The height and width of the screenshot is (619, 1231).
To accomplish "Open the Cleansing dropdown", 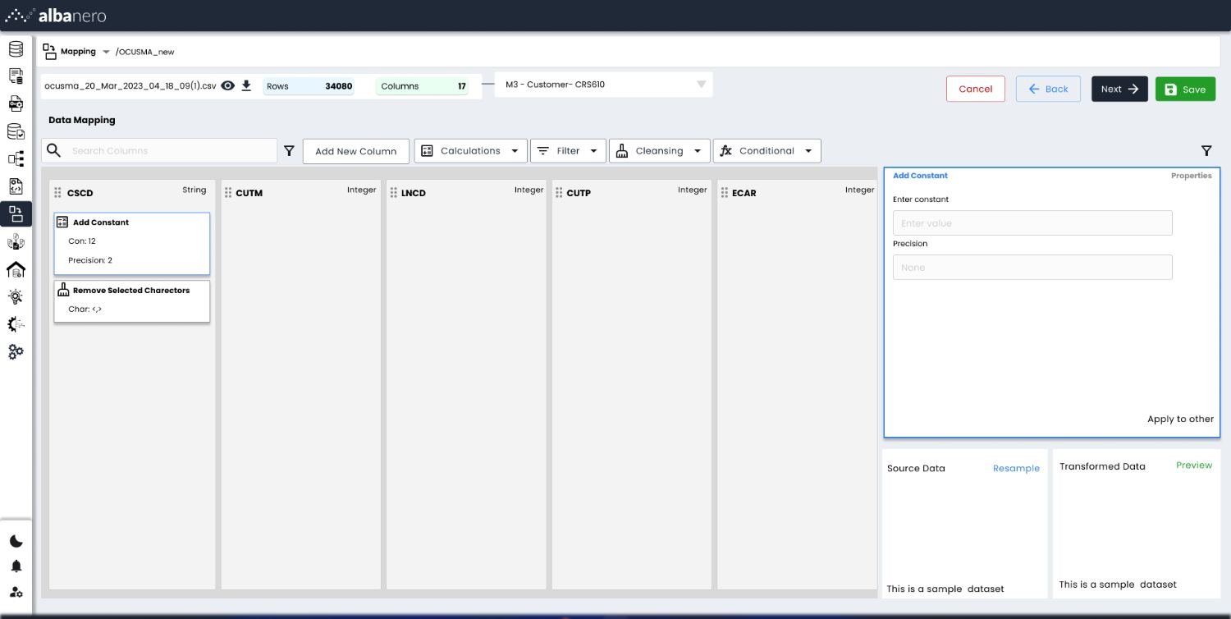I will tap(659, 151).
